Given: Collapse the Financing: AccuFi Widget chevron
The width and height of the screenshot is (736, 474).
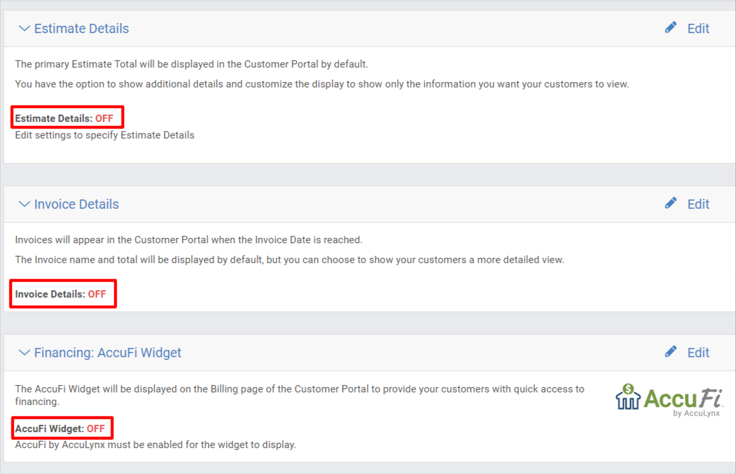Looking at the screenshot, I should [24, 353].
